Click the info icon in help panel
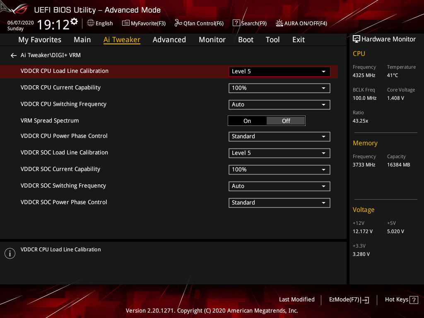This screenshot has height=318, width=424. (x=10, y=253)
